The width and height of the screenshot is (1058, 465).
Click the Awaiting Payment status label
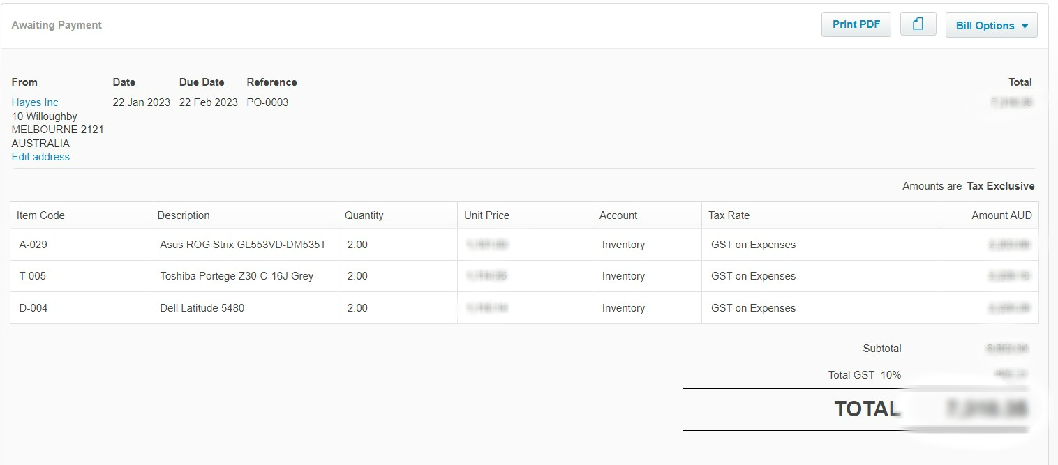point(57,25)
